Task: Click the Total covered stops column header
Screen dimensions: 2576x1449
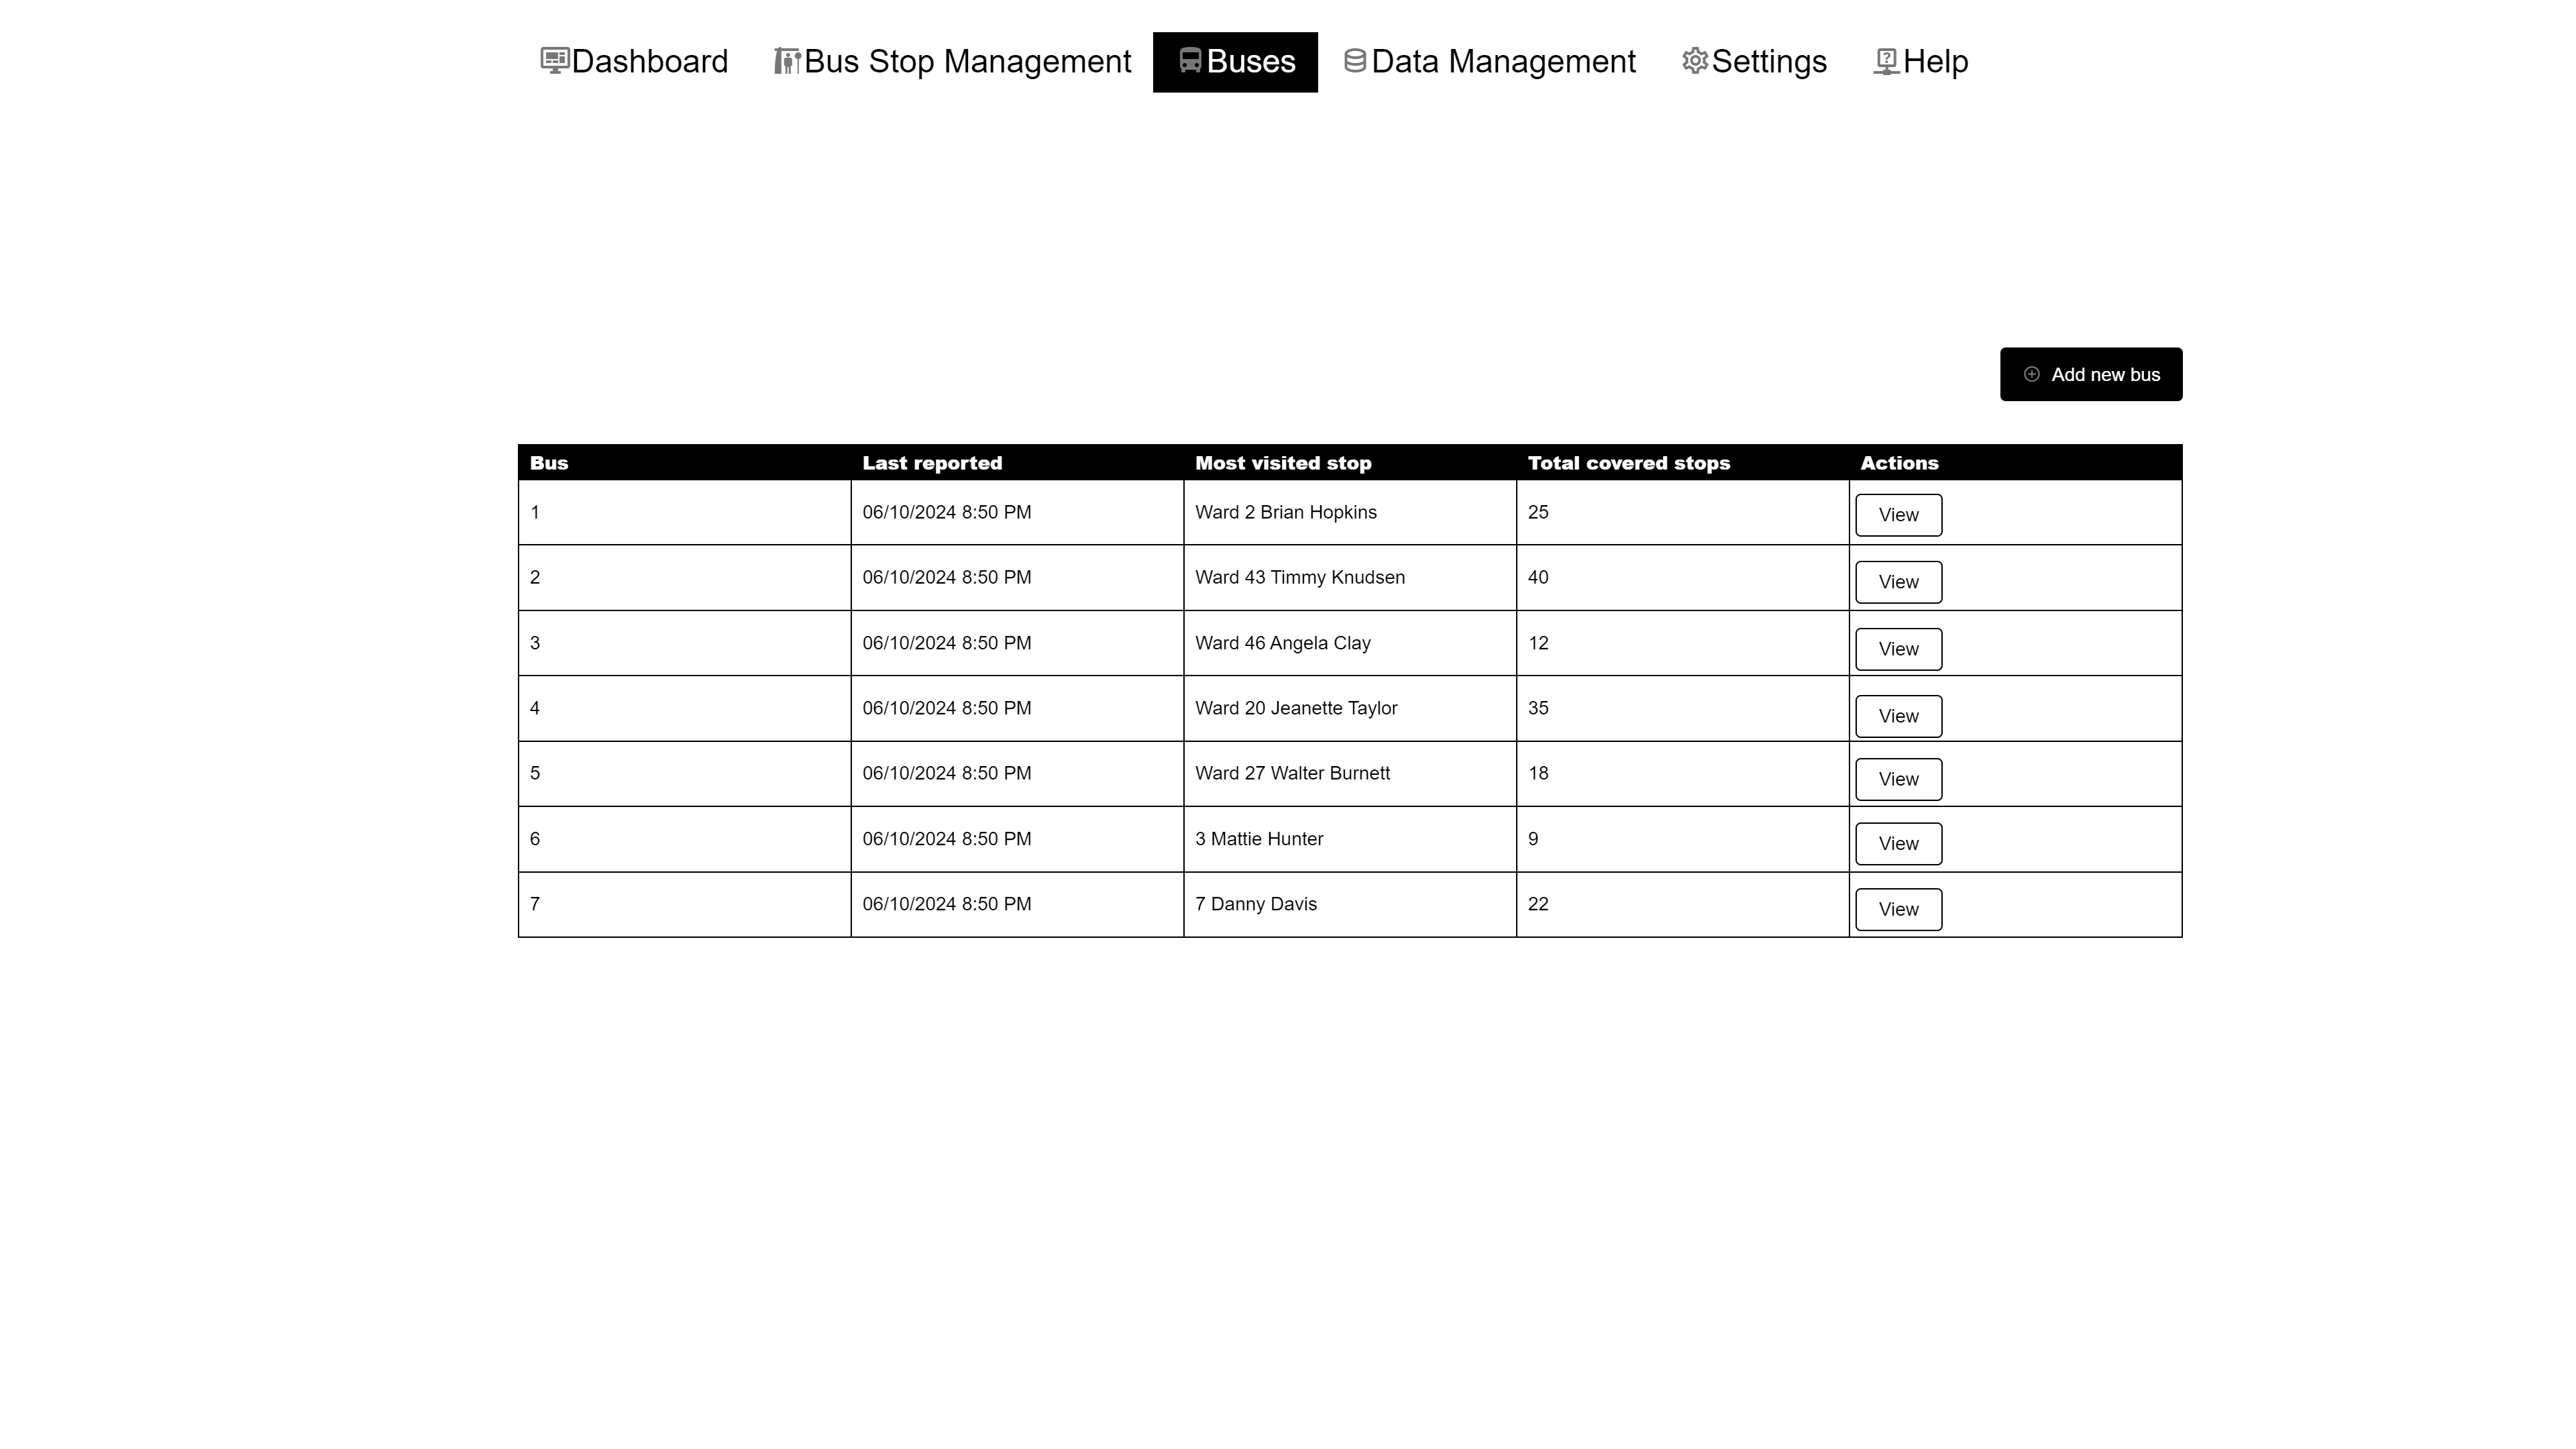Action: pos(1628,463)
